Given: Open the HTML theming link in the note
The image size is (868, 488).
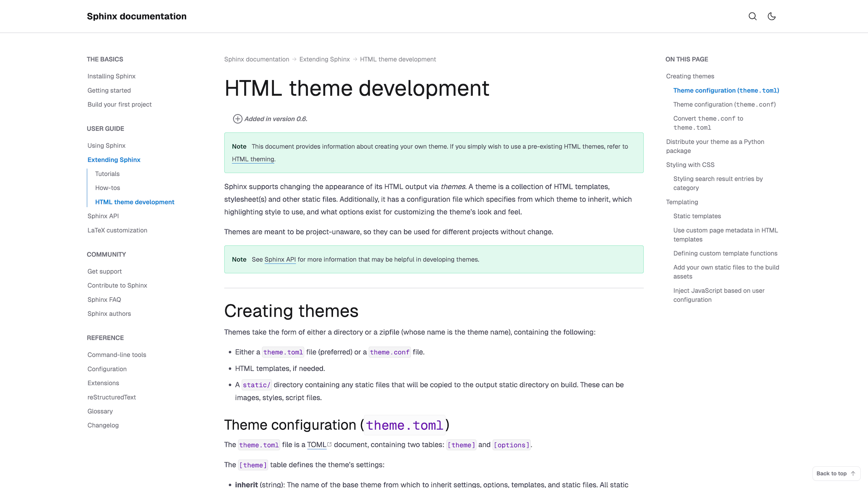Looking at the screenshot, I should (x=253, y=159).
